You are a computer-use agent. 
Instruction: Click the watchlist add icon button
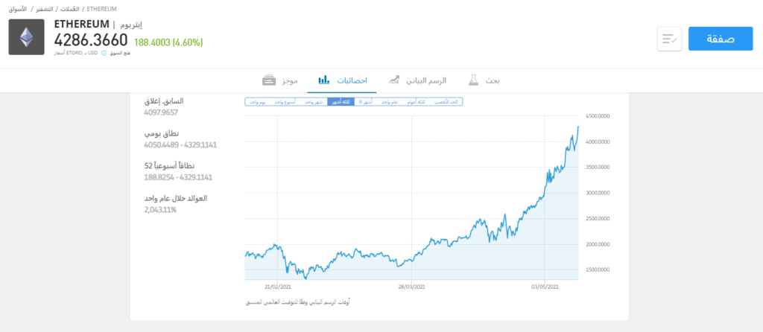point(669,39)
